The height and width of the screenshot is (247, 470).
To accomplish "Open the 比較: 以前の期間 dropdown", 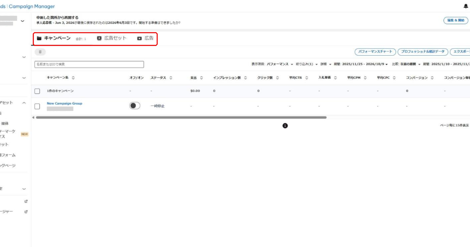I will coord(406,64).
